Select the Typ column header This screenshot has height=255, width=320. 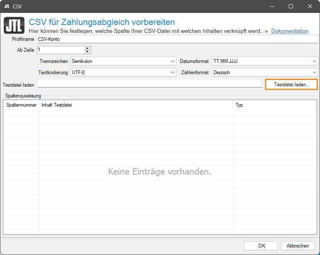coord(275,105)
